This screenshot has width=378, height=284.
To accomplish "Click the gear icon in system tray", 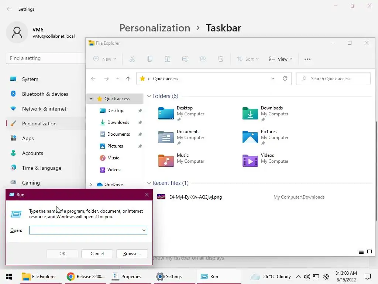I will coord(326,277).
